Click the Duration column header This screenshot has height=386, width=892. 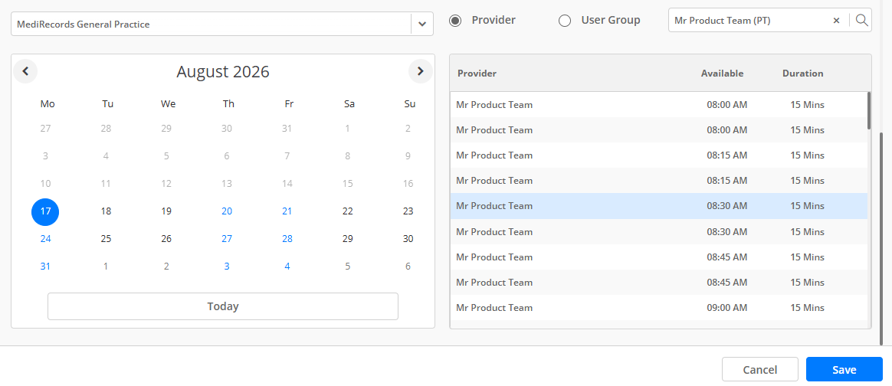pos(802,74)
